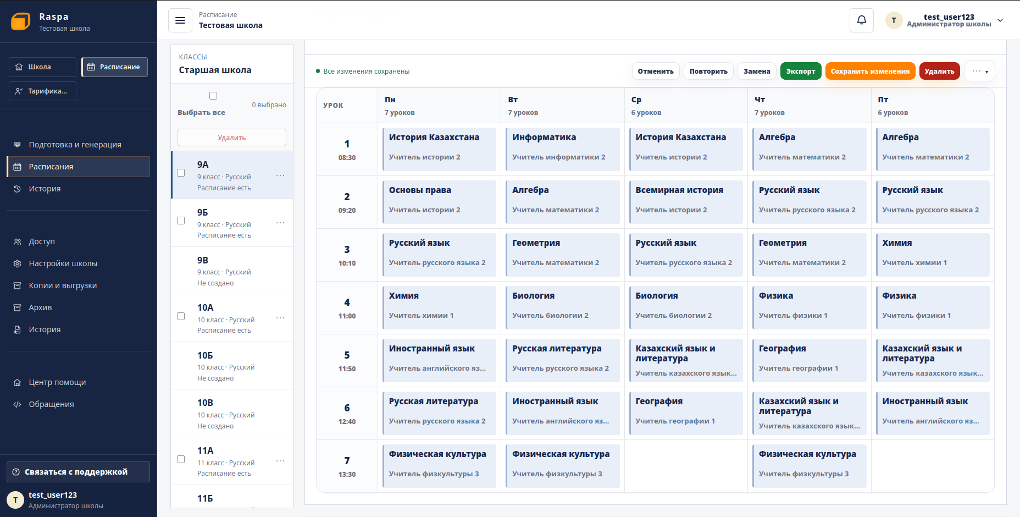Click the Повторить button
The width and height of the screenshot is (1020, 517).
pyautogui.click(x=708, y=71)
